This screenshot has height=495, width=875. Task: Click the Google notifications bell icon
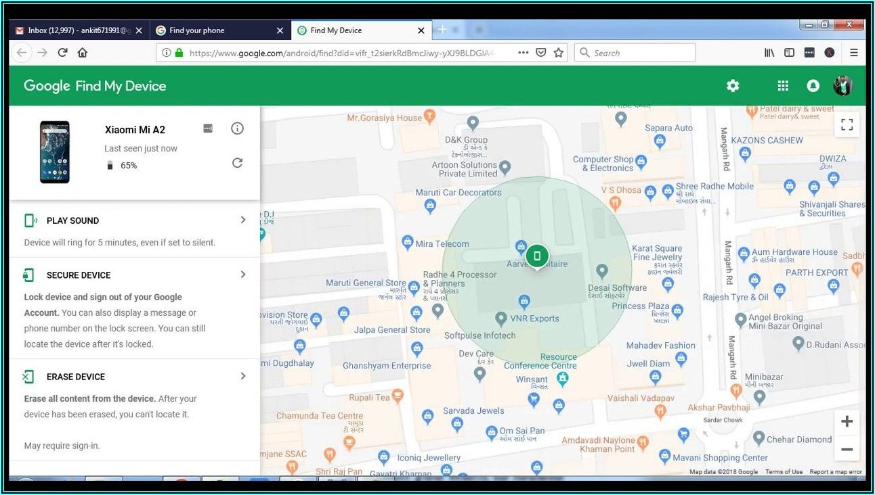[x=813, y=86]
